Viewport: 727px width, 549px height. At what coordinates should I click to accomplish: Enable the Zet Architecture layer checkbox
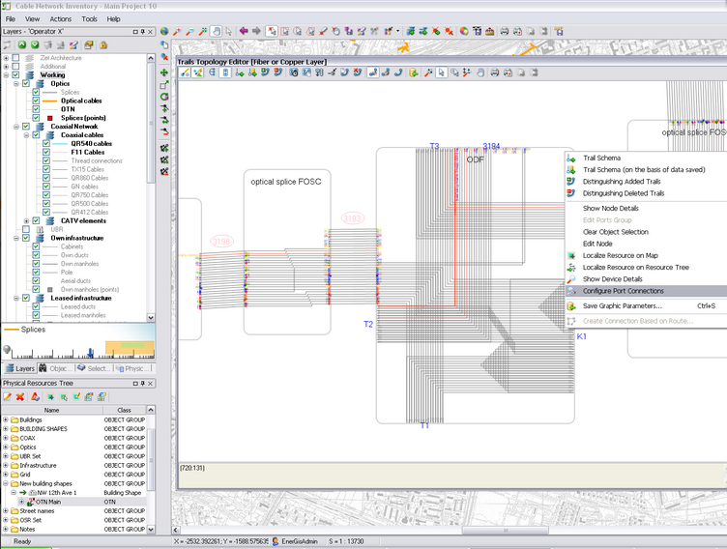tap(15, 58)
